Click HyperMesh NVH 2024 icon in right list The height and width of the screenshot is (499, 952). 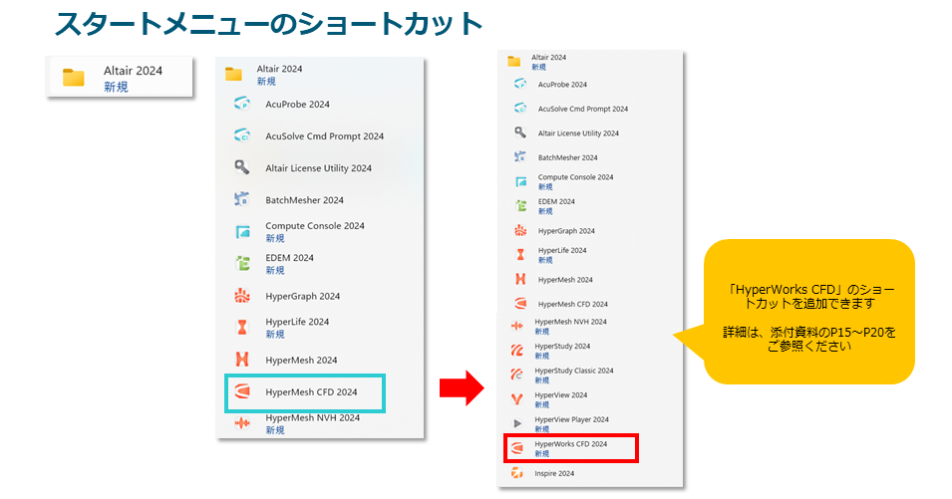click(517, 327)
